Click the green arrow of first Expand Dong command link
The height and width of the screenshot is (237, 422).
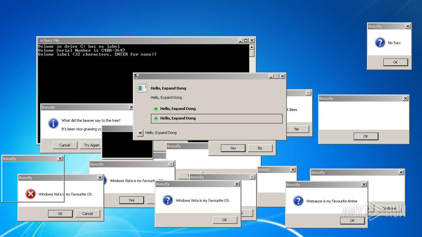click(156, 109)
